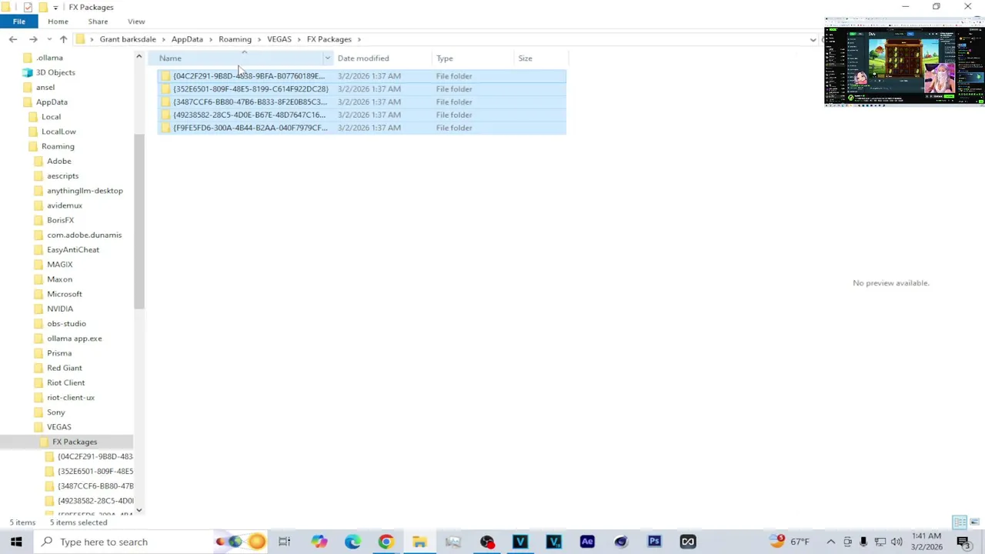Launch Microsoft Edge from taskbar
The image size is (985, 554).
(352, 542)
